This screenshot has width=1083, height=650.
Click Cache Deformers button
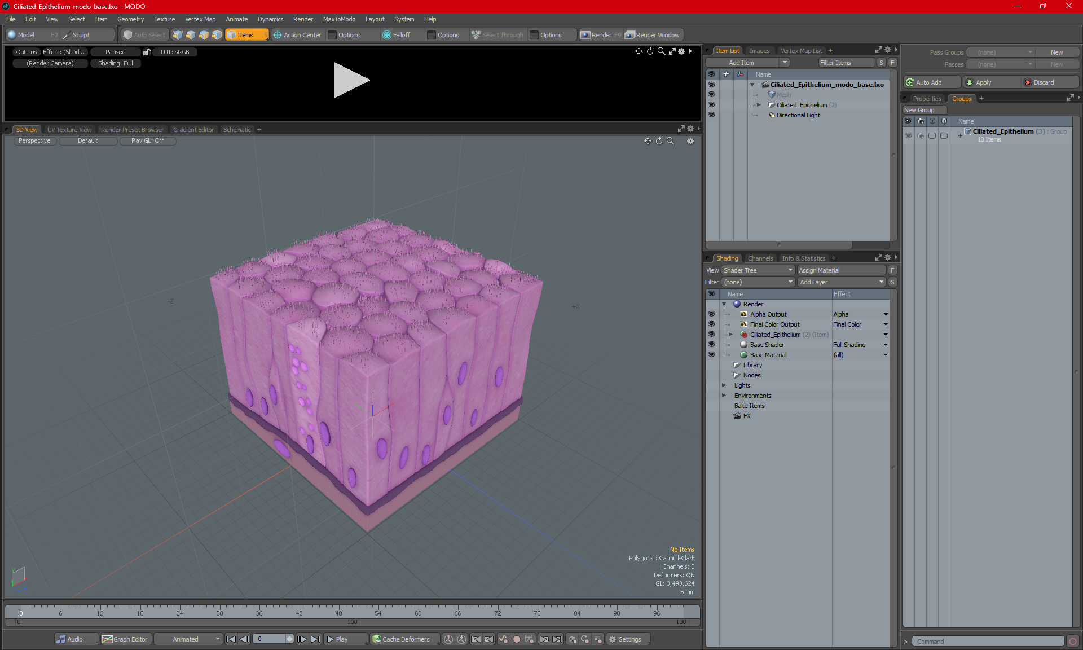(404, 639)
